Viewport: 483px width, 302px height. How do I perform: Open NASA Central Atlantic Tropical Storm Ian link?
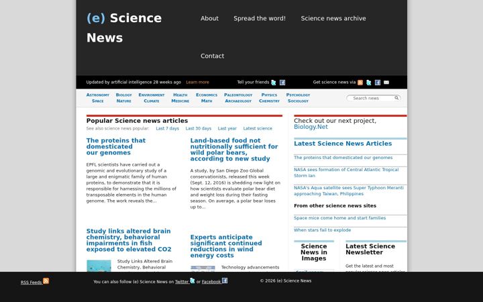pyautogui.click(x=346, y=172)
